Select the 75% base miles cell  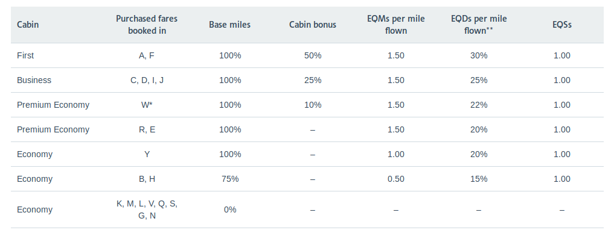pos(230,179)
